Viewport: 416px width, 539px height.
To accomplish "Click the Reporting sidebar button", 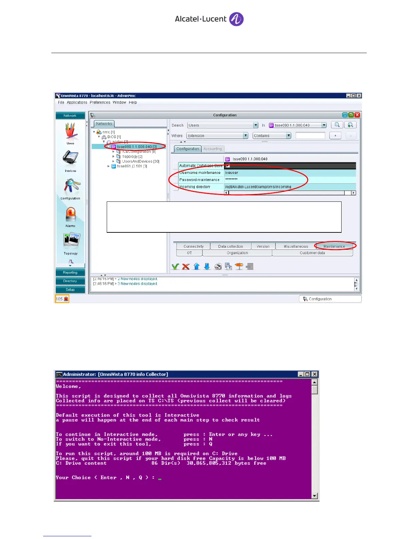I will pos(70,273).
